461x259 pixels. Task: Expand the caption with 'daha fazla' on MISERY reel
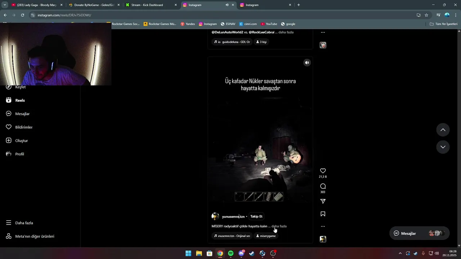[x=279, y=226]
